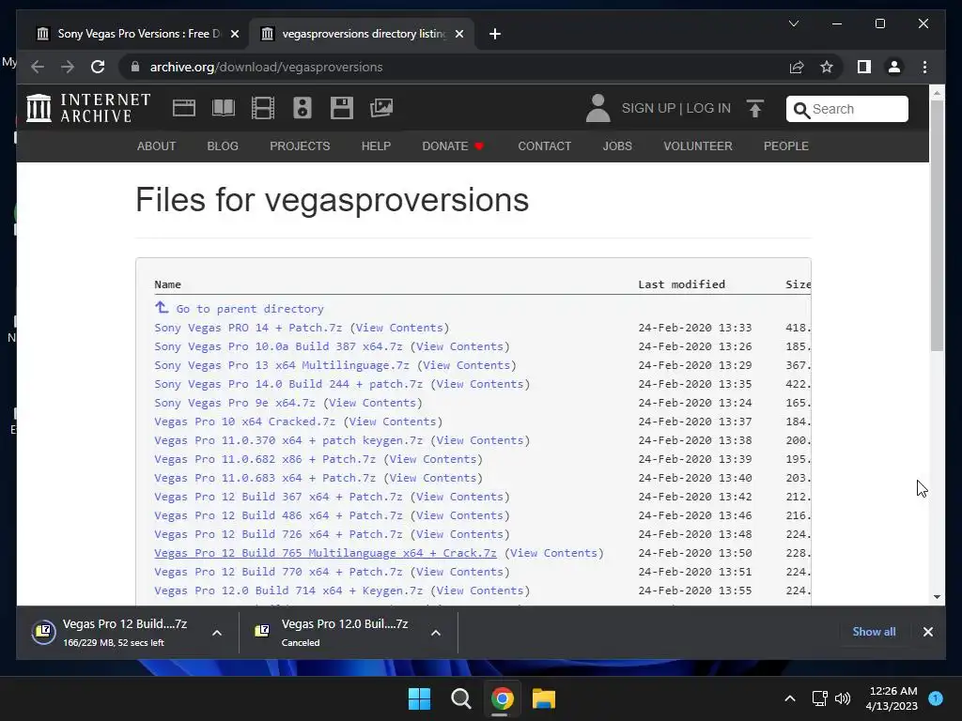The image size is (962, 721).
Task: Click the LOG IN link
Action: 708,109
